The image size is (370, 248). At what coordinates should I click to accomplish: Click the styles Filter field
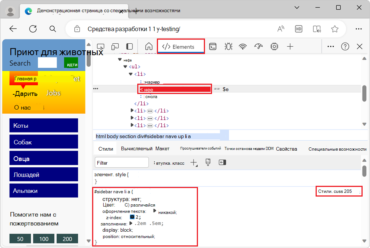click(122, 162)
